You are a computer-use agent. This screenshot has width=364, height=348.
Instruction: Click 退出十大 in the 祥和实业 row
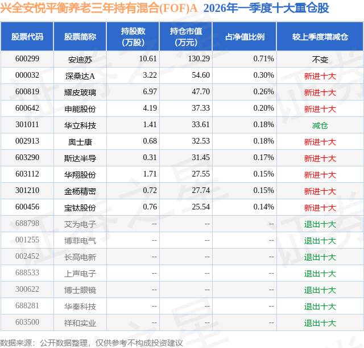tap(320, 323)
